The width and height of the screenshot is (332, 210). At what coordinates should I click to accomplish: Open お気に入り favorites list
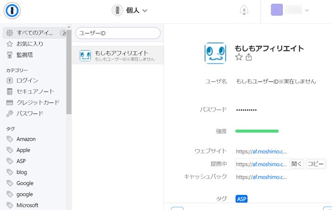30,44
